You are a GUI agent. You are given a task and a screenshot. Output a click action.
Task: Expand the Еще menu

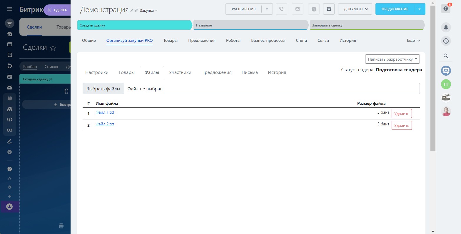pyautogui.click(x=413, y=41)
